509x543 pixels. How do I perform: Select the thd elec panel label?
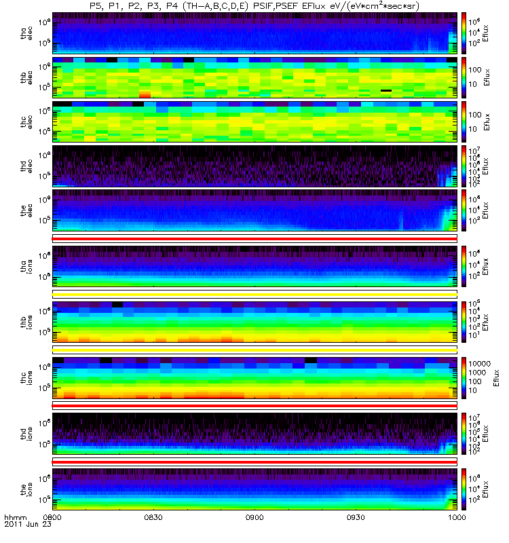[x=26, y=166]
